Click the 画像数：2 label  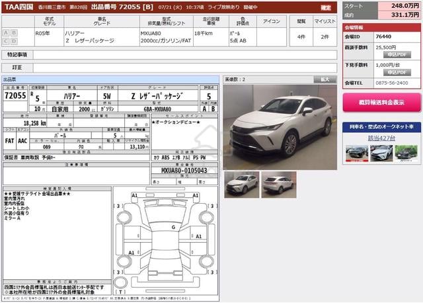coord(235,79)
